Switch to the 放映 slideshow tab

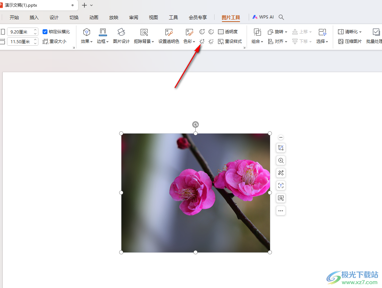113,17
